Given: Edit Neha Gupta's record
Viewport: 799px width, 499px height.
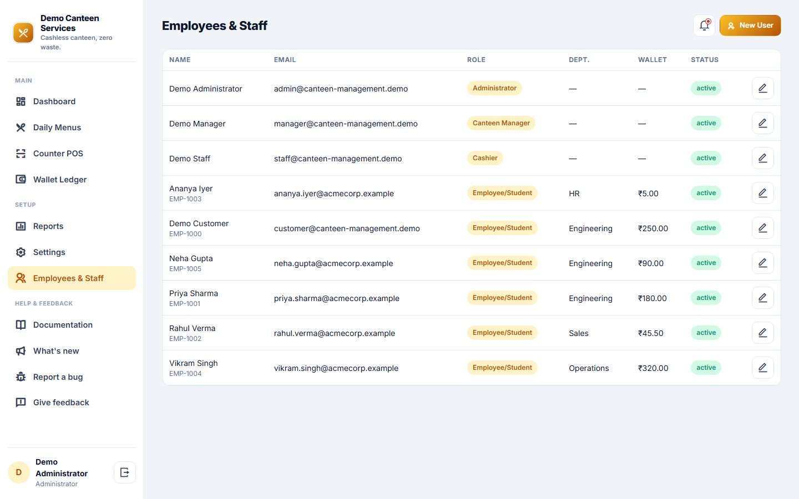Looking at the screenshot, I should [x=762, y=263].
